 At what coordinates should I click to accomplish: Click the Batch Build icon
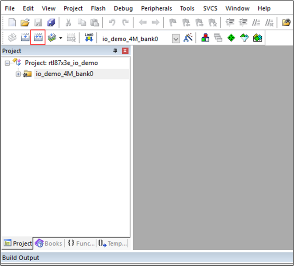tap(52, 37)
